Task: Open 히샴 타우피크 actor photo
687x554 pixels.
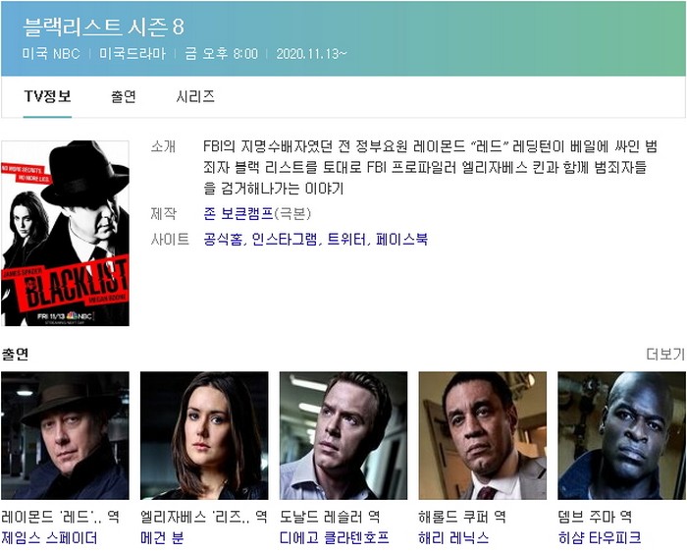Action: pos(621,435)
